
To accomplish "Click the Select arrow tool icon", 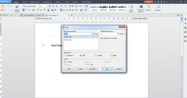I will tap(149, 7).
